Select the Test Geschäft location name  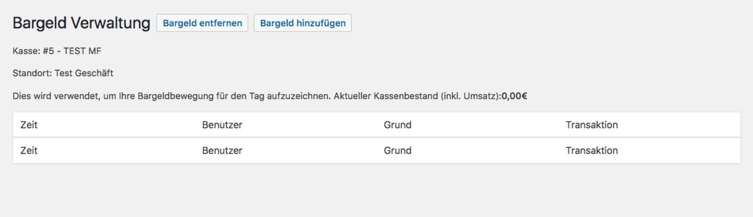coord(84,73)
